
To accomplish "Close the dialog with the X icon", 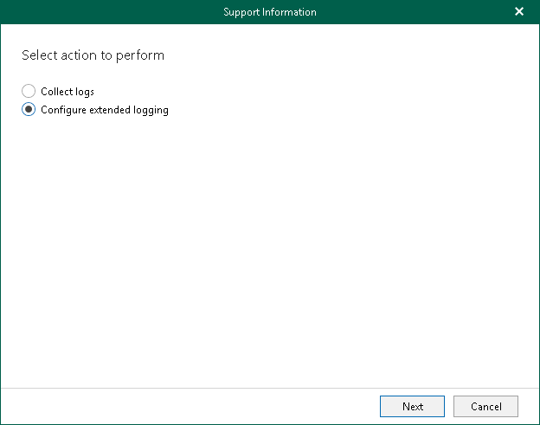I will pos(519,12).
